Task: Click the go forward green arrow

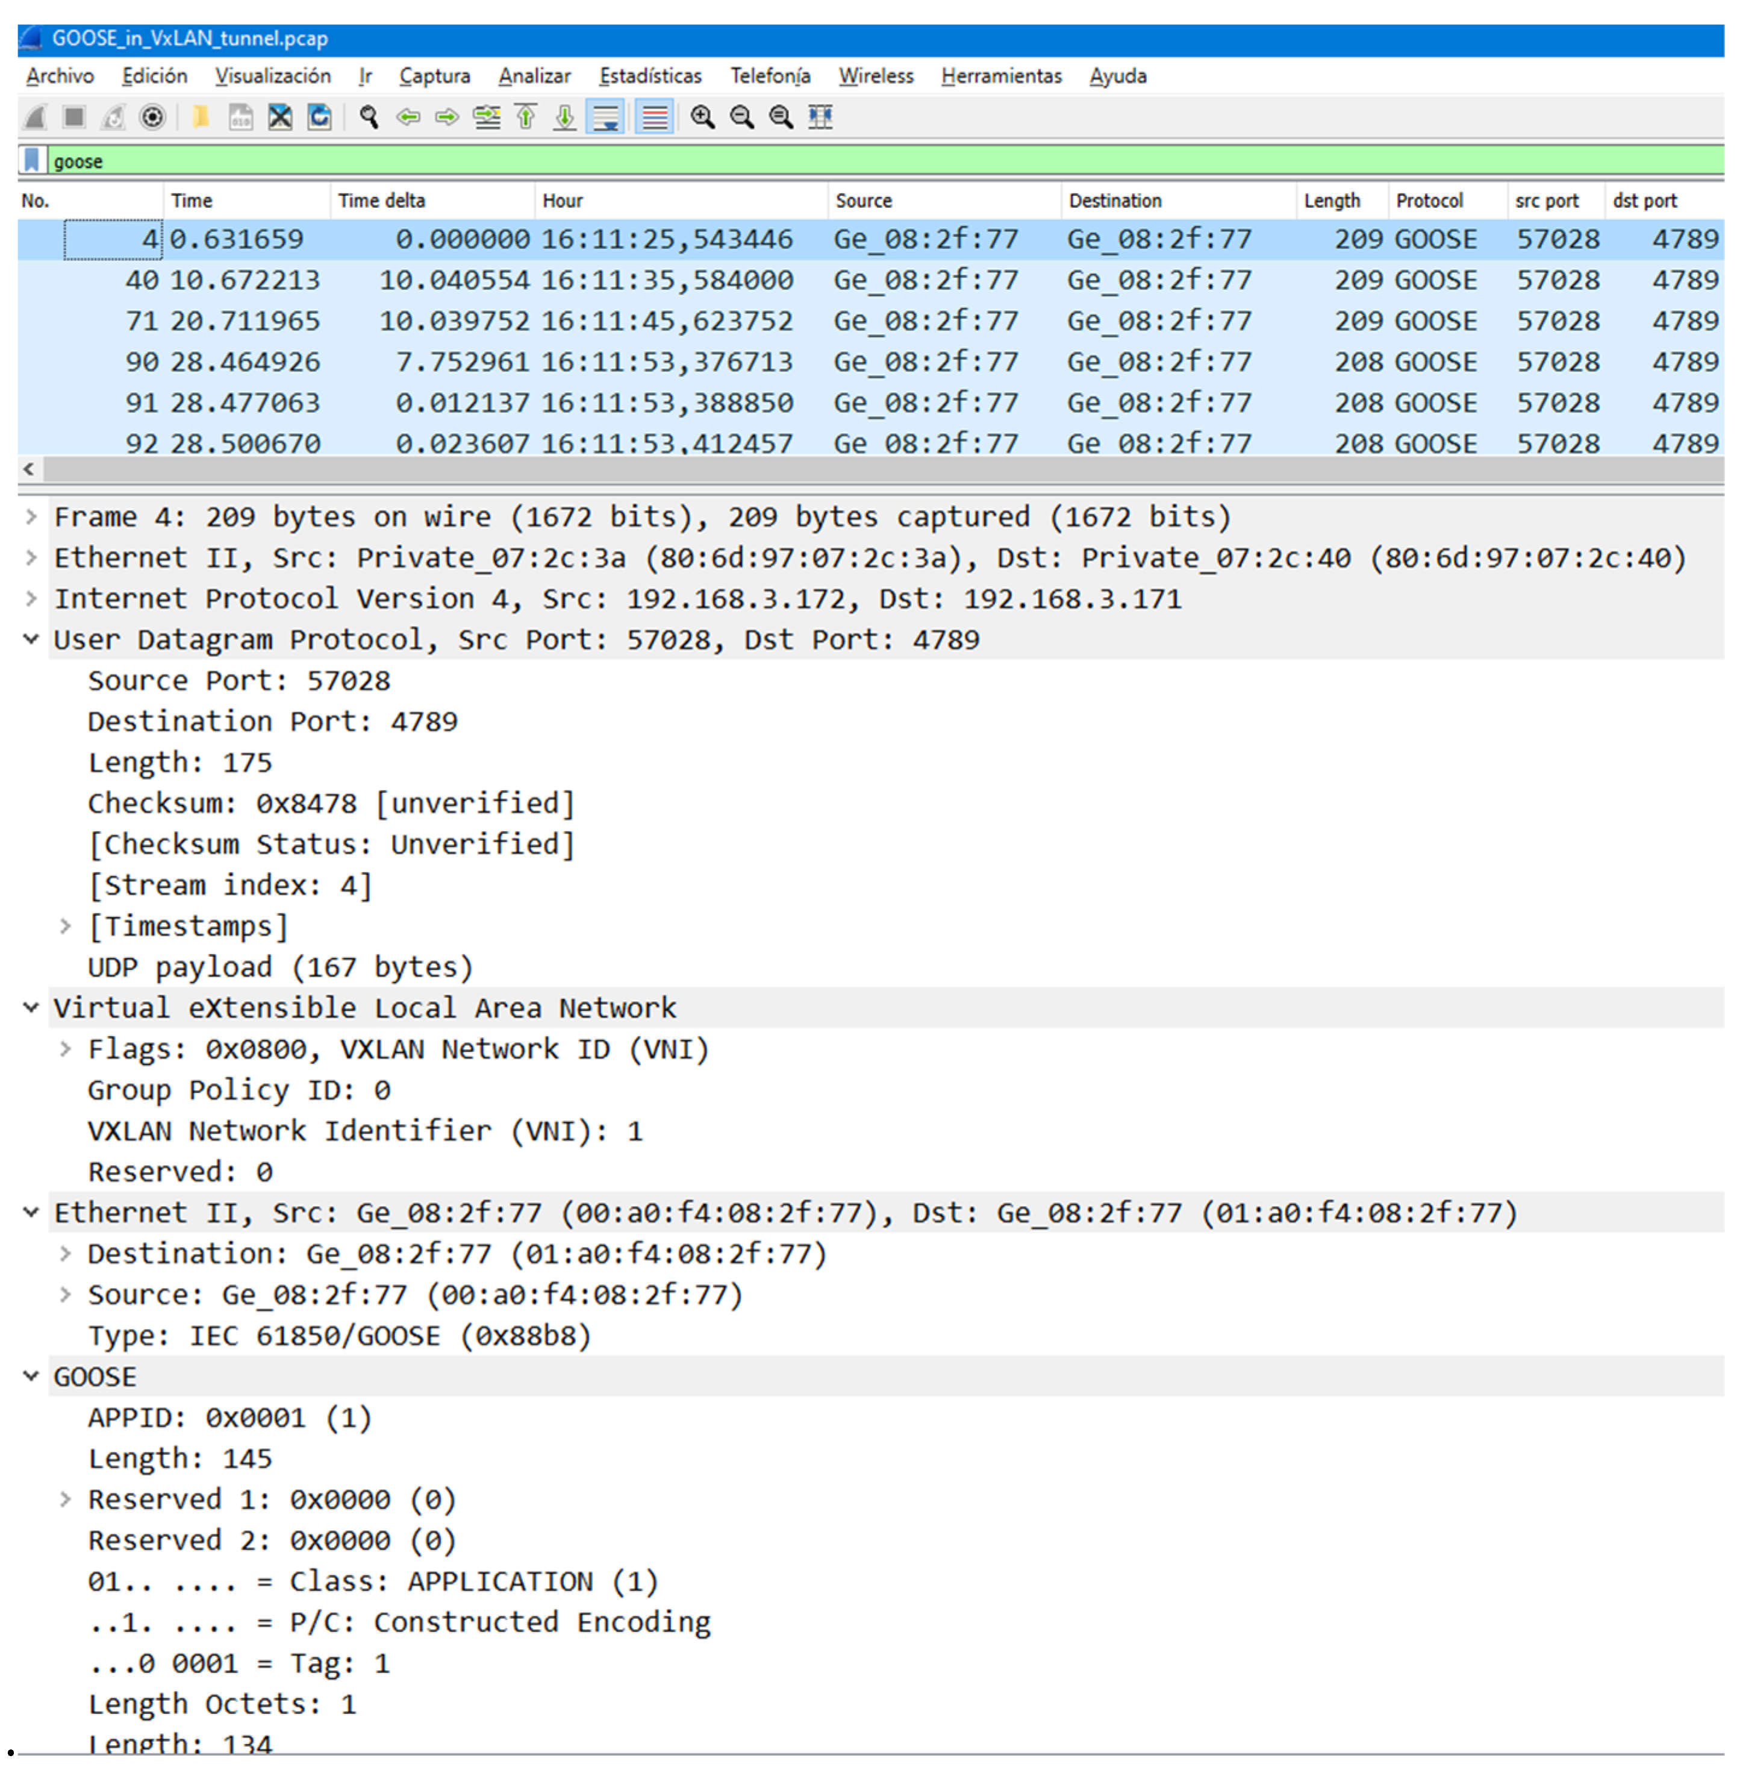Action: click(447, 117)
